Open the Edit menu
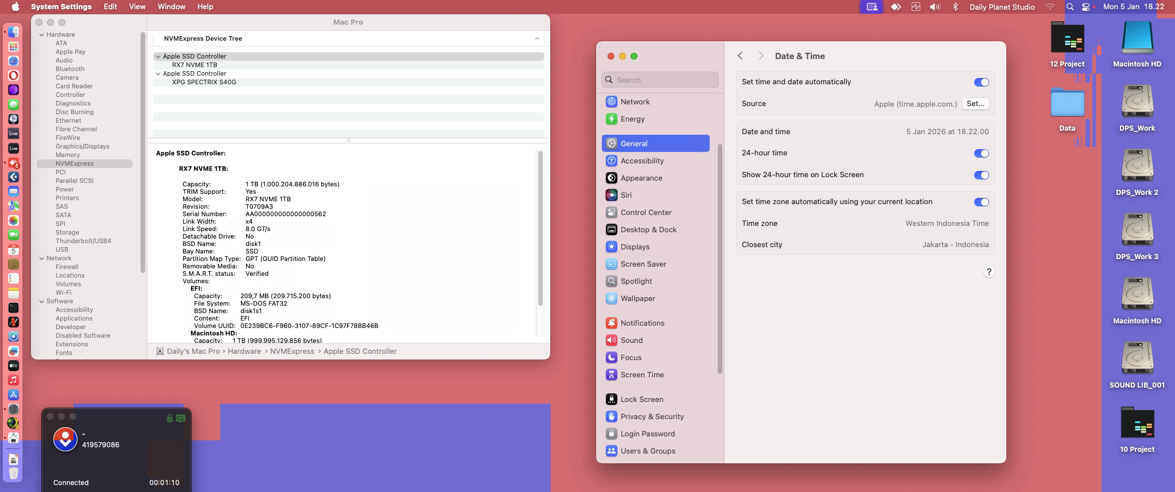 click(110, 7)
